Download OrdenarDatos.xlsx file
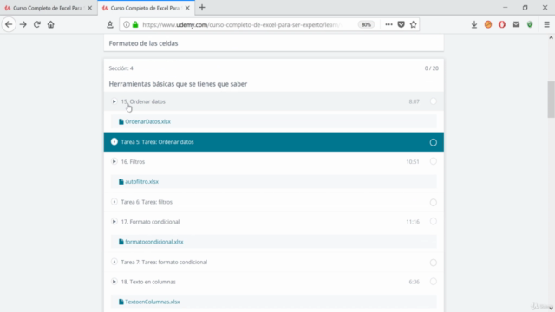555x312 pixels. pyautogui.click(x=147, y=121)
